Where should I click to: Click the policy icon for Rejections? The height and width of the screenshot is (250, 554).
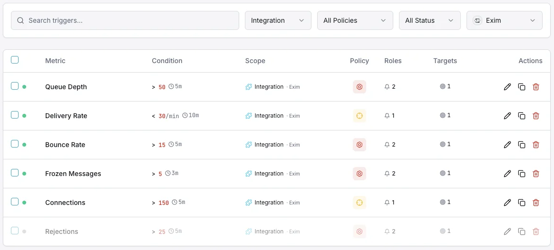click(x=360, y=231)
